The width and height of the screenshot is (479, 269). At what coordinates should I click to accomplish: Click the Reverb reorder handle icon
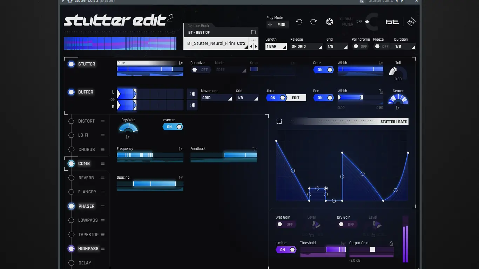coord(103,178)
